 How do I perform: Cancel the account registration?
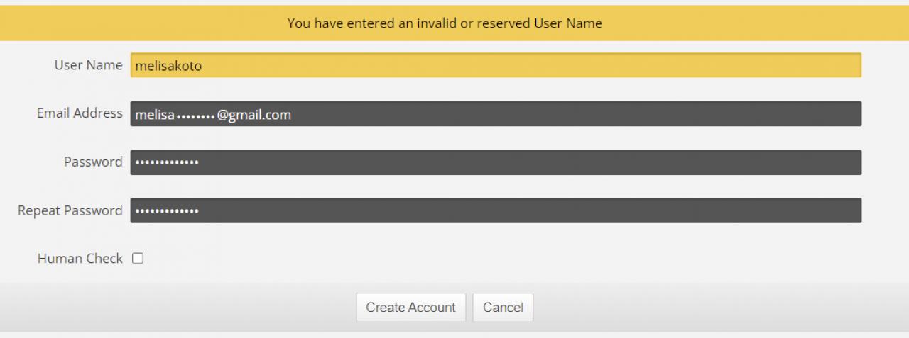click(503, 308)
